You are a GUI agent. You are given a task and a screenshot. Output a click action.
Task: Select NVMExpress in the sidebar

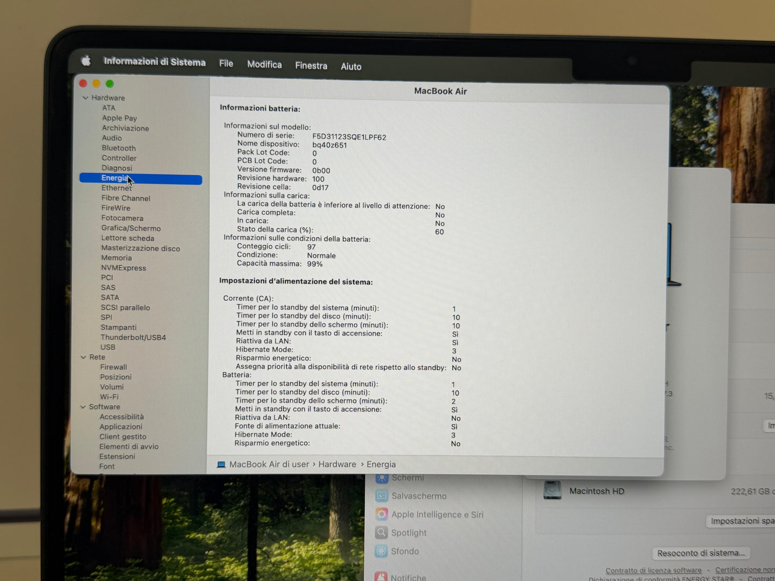click(123, 268)
